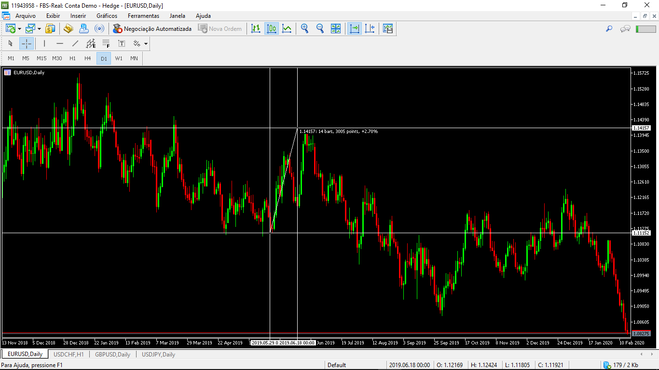The height and width of the screenshot is (370, 659).
Task: Select the vertical line drawing tool
Action: pos(44,44)
